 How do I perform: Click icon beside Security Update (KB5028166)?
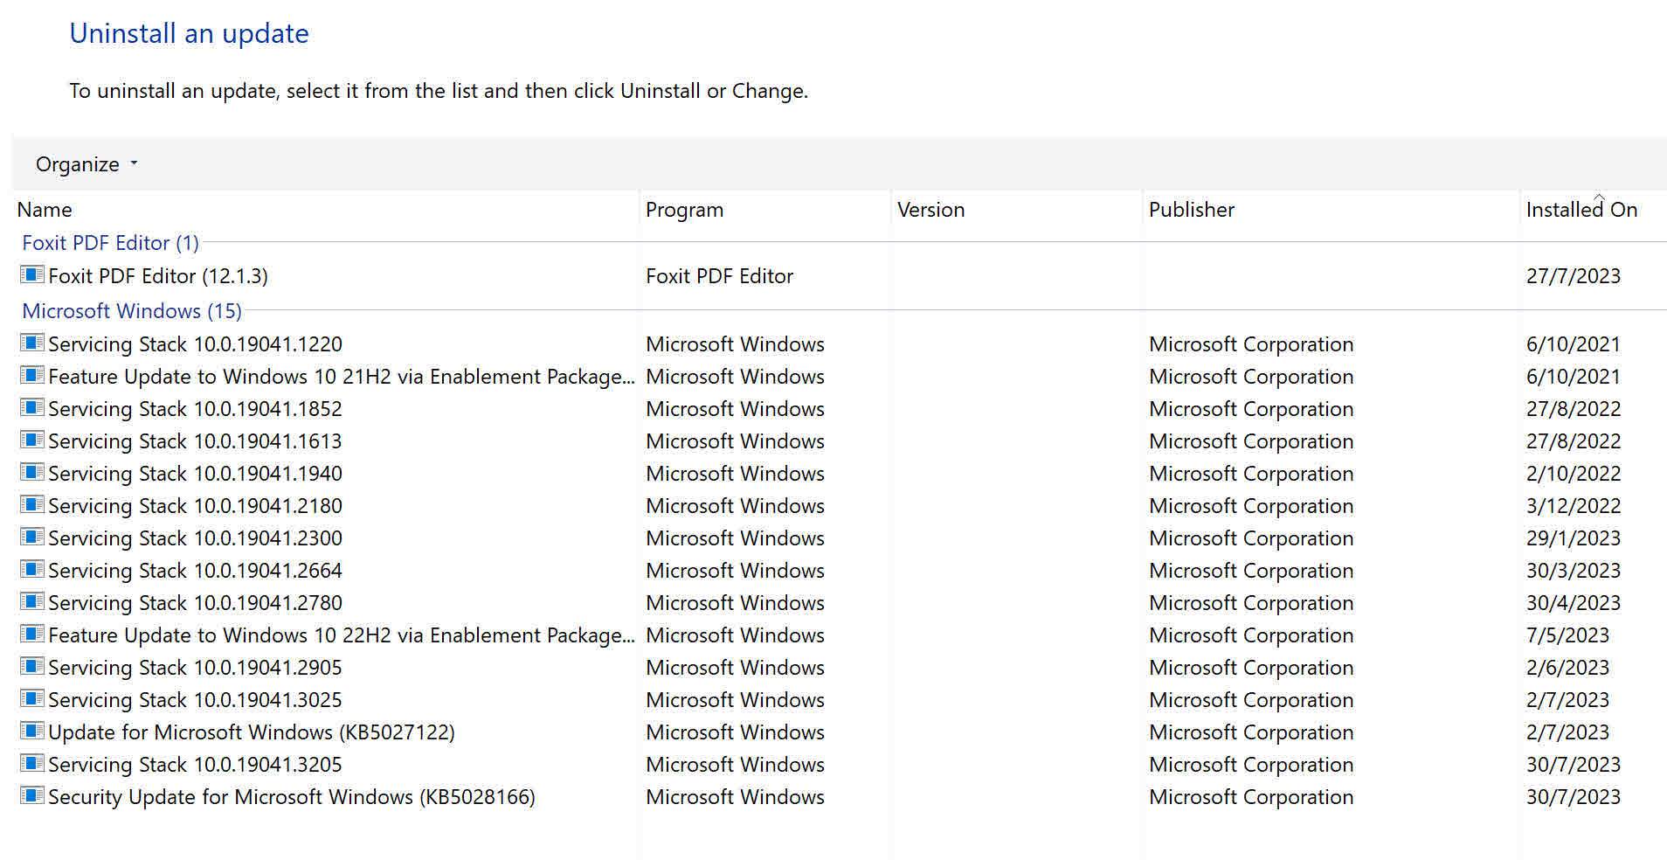click(32, 796)
